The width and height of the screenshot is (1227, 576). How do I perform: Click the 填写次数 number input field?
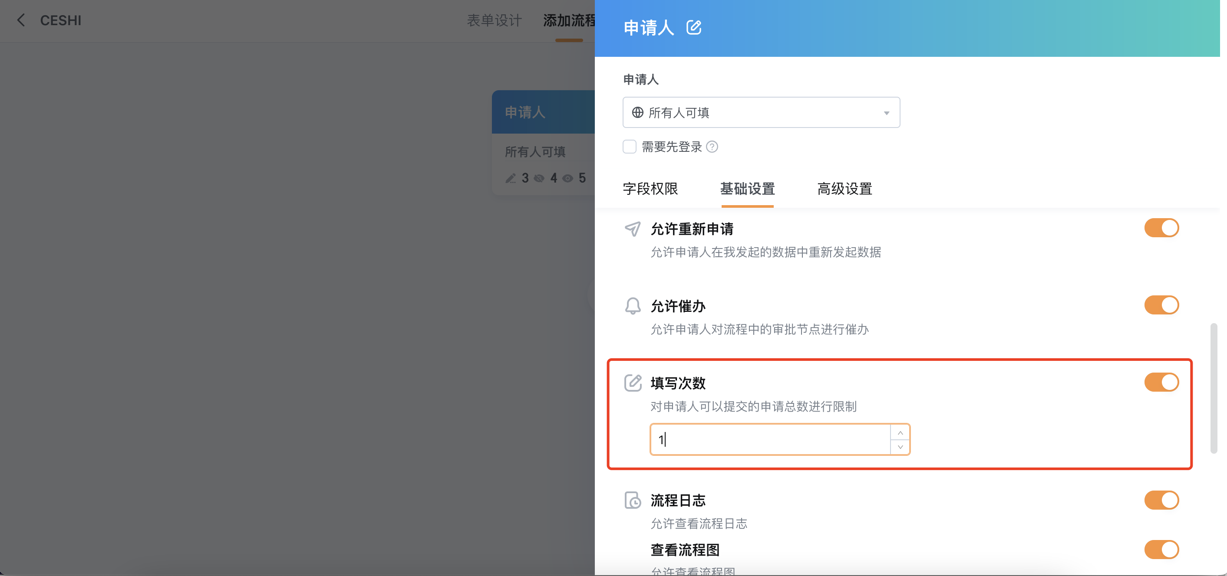click(x=770, y=439)
